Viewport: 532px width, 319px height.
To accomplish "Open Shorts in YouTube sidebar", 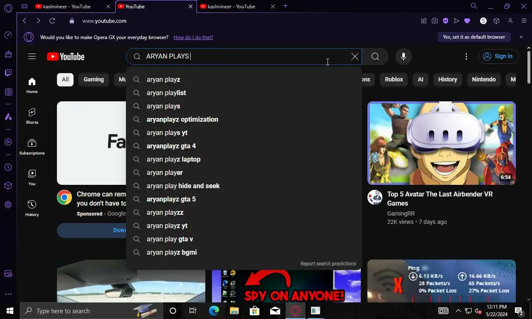I will pos(32,116).
